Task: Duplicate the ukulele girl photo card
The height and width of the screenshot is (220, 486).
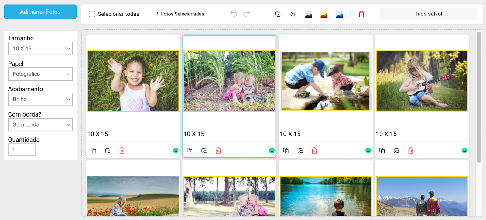Action: (382, 151)
